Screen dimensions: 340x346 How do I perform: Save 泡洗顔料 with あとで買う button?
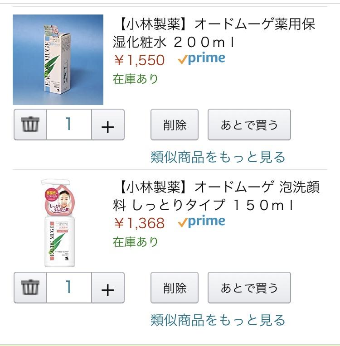coord(249,288)
